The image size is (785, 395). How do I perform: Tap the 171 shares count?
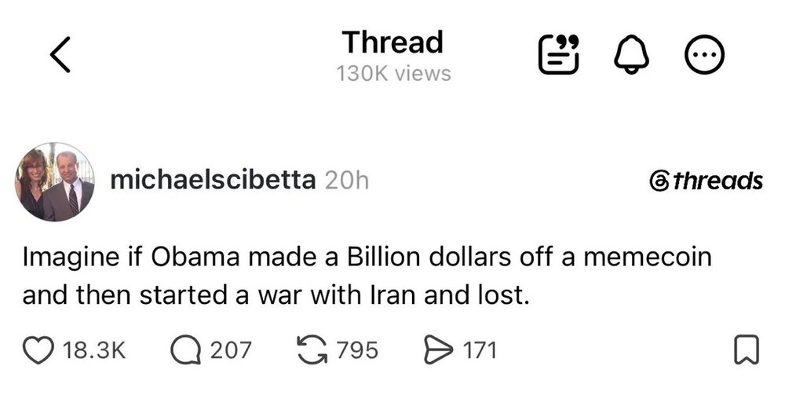[480, 350]
